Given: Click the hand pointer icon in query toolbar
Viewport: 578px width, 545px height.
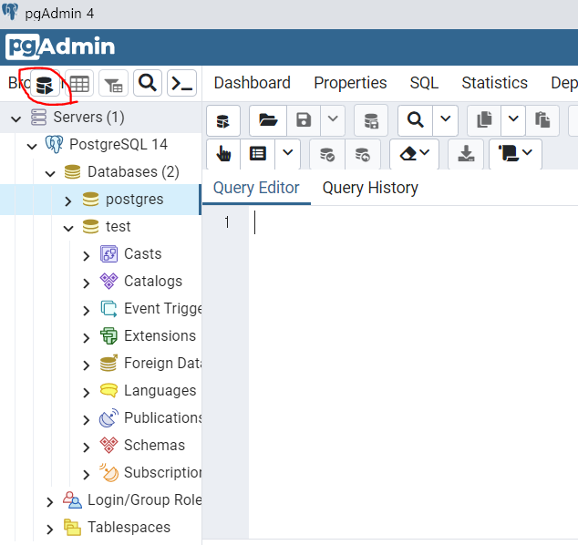Looking at the screenshot, I should coord(223,154).
